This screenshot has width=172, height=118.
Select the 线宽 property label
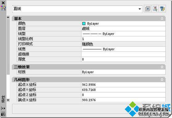[x=22, y=49]
